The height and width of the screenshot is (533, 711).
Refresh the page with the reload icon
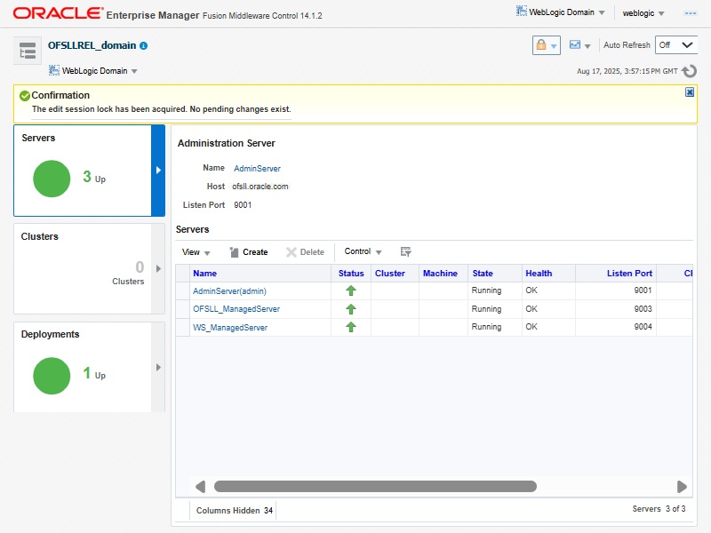(x=689, y=71)
